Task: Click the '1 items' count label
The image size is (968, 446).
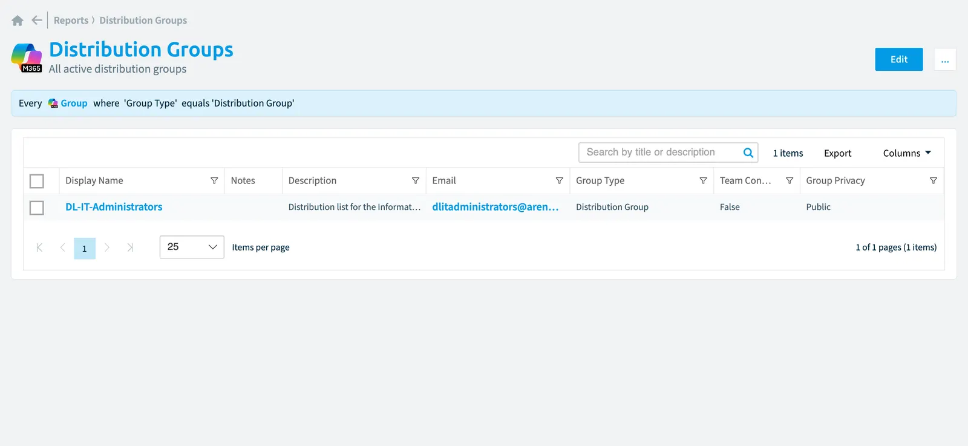Action: (x=788, y=153)
